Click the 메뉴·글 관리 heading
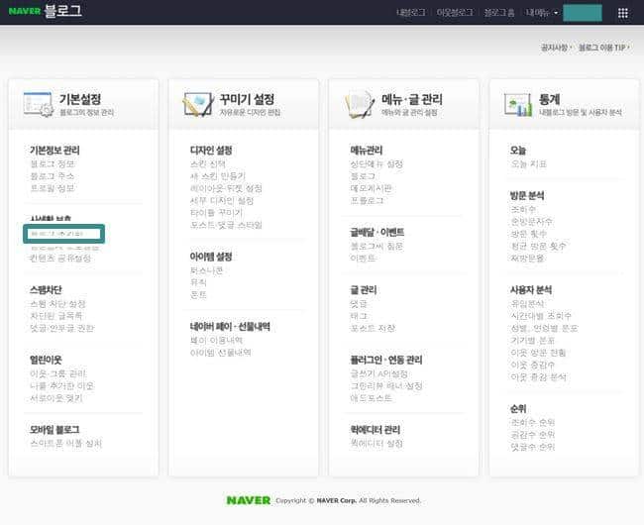 412,99
